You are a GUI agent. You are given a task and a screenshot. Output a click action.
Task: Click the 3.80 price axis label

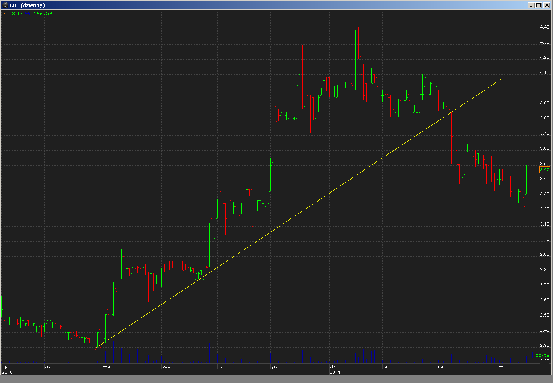[544, 118]
